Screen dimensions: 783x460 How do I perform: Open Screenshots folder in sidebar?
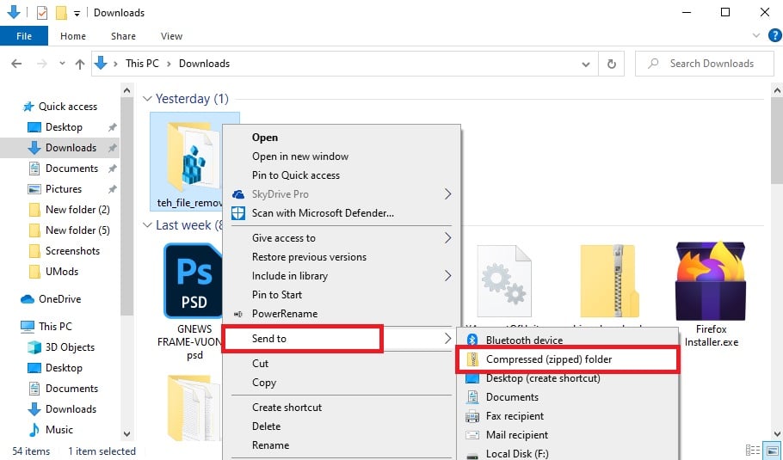click(x=72, y=251)
